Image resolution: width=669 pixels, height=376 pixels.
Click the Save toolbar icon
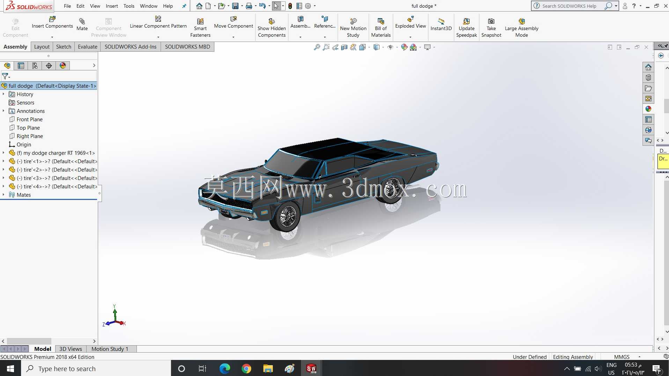[x=235, y=6]
